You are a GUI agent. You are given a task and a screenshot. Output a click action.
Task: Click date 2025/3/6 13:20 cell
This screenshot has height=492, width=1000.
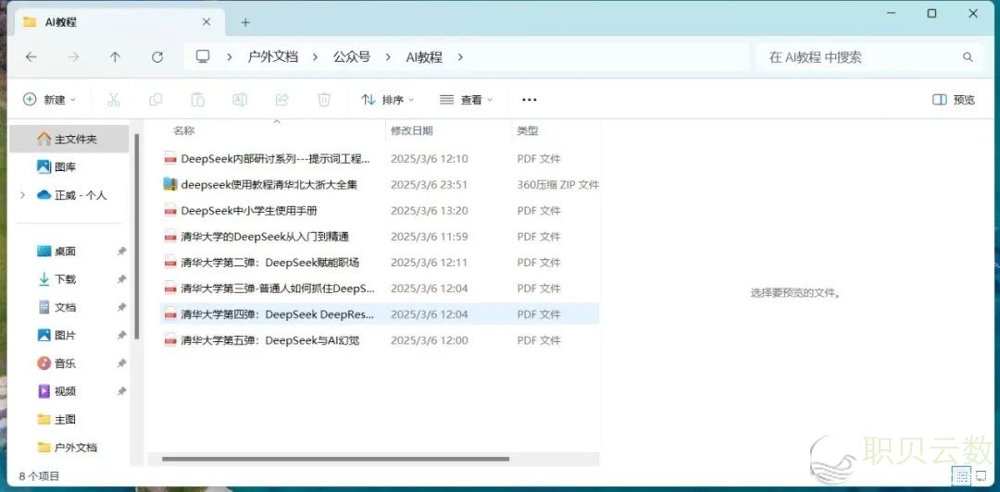pyautogui.click(x=430, y=210)
